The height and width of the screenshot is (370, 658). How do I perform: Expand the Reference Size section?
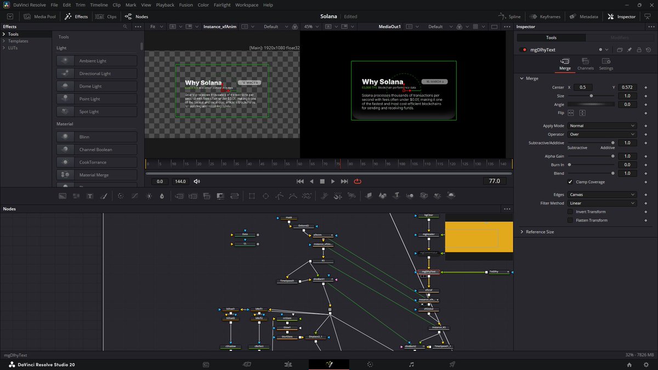pos(521,232)
